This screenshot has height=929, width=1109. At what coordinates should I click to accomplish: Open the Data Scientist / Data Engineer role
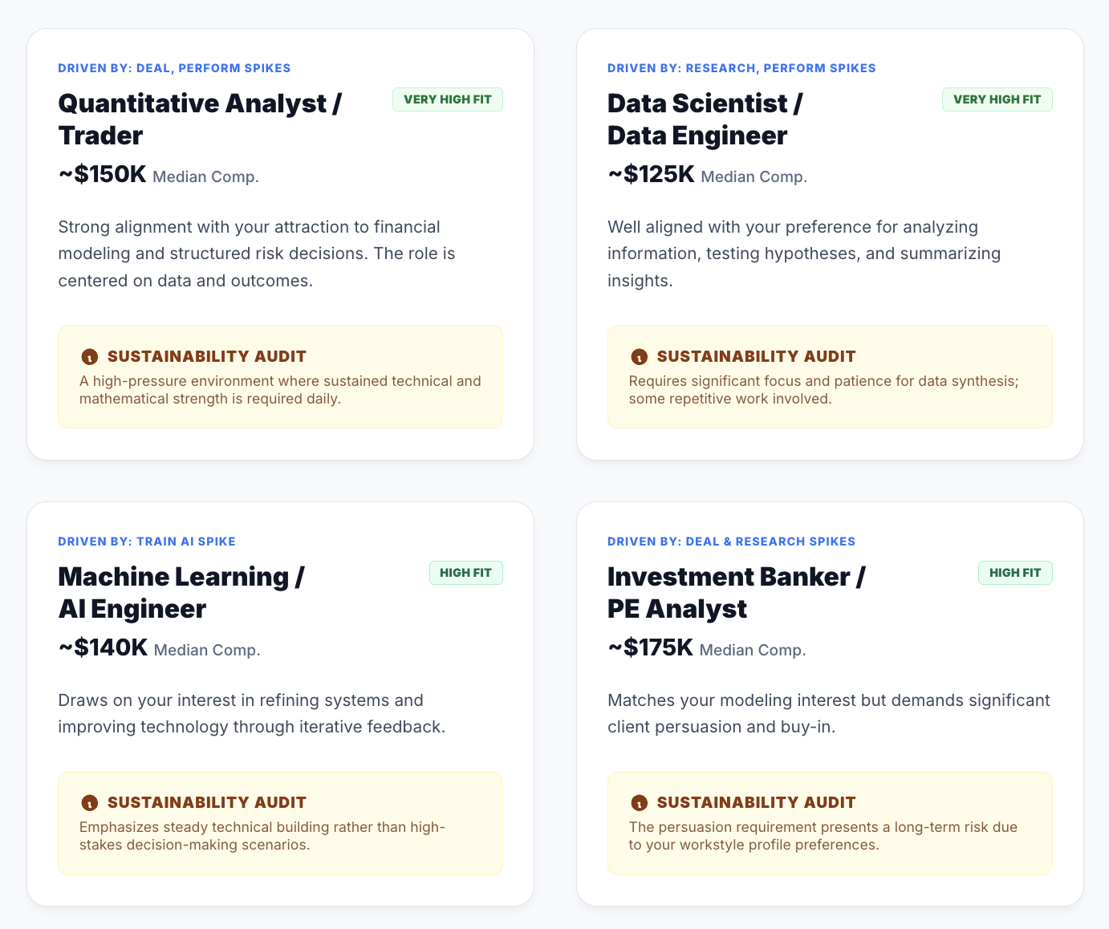pos(705,119)
